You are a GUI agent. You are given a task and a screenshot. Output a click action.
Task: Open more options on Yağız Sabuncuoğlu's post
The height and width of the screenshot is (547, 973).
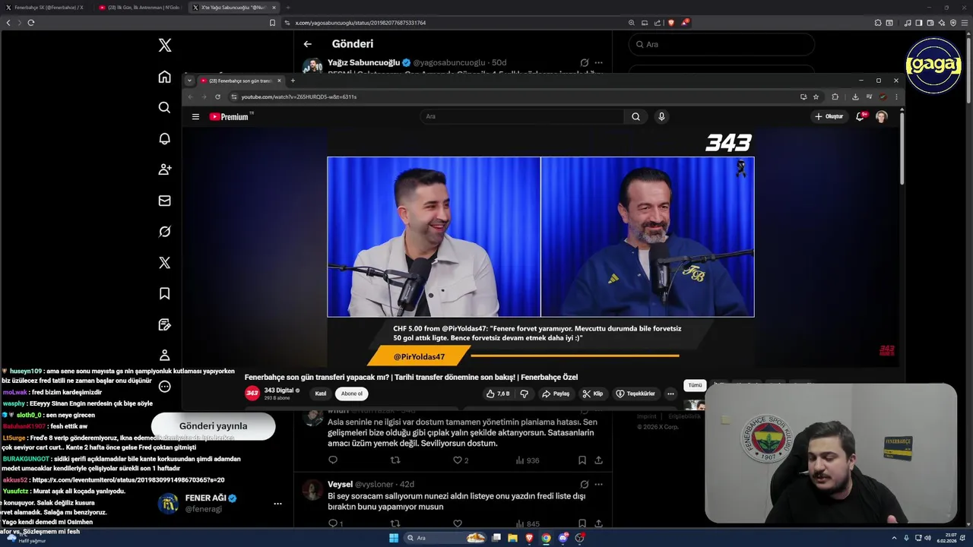(x=599, y=62)
